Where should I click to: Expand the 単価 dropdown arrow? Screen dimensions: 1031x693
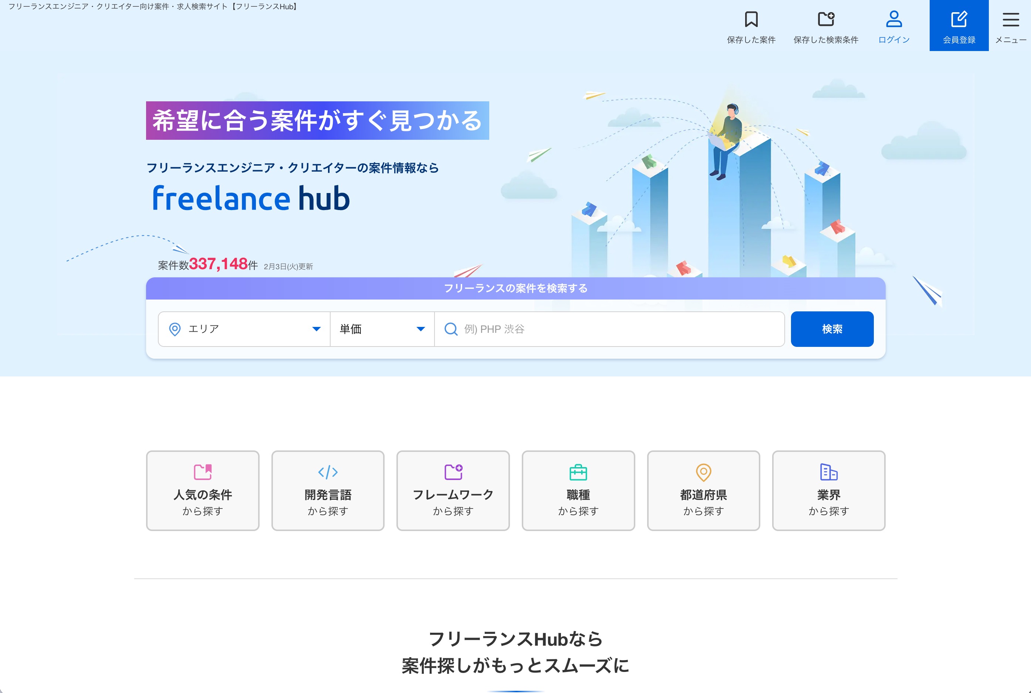(421, 329)
